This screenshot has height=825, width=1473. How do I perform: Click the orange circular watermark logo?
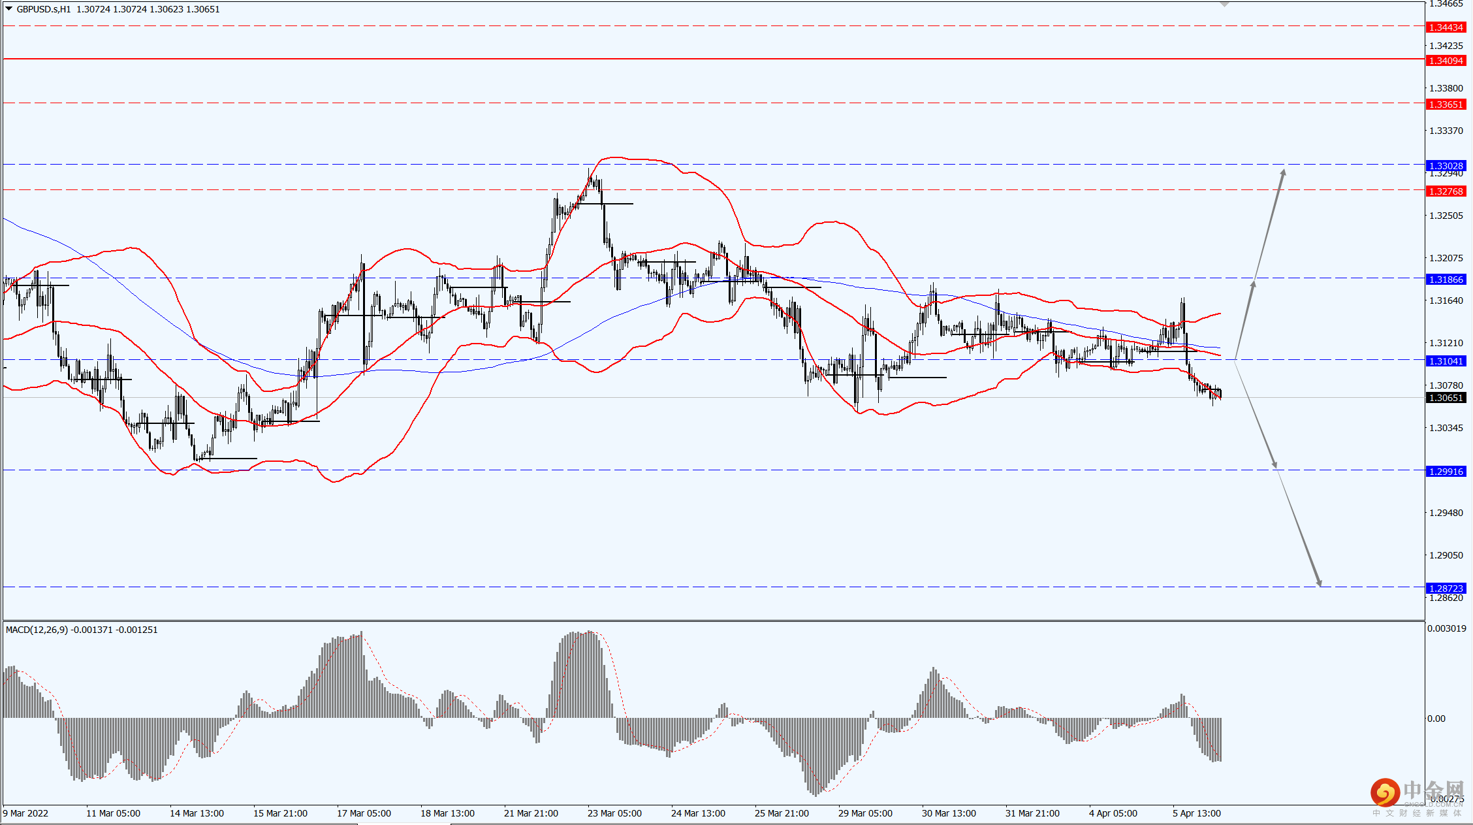[x=1385, y=792]
